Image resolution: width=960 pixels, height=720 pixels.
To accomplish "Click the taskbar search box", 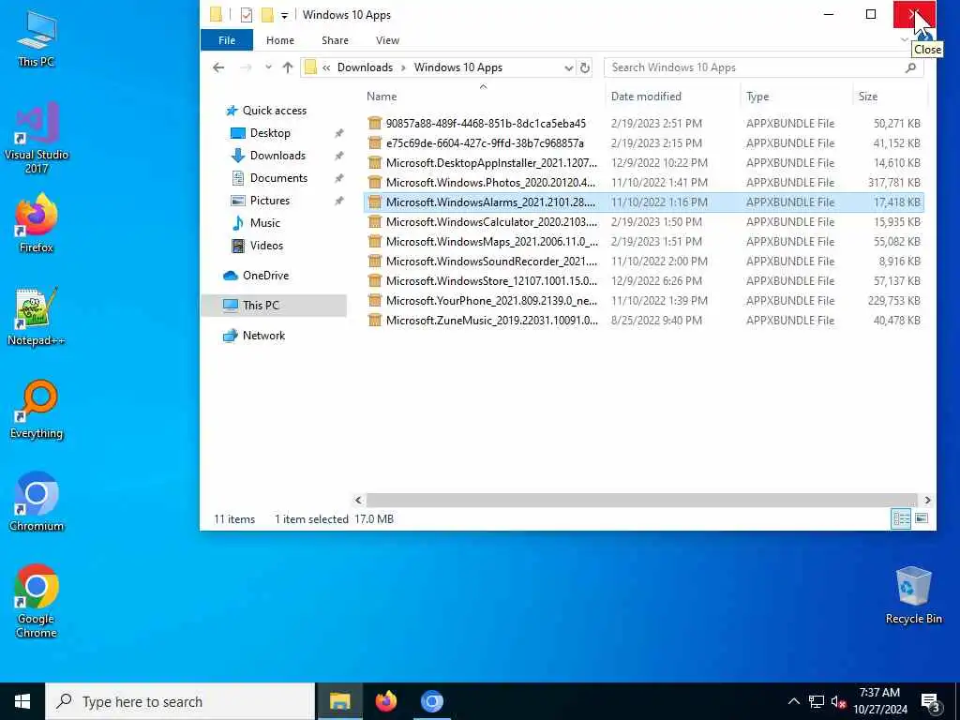I will [x=180, y=701].
